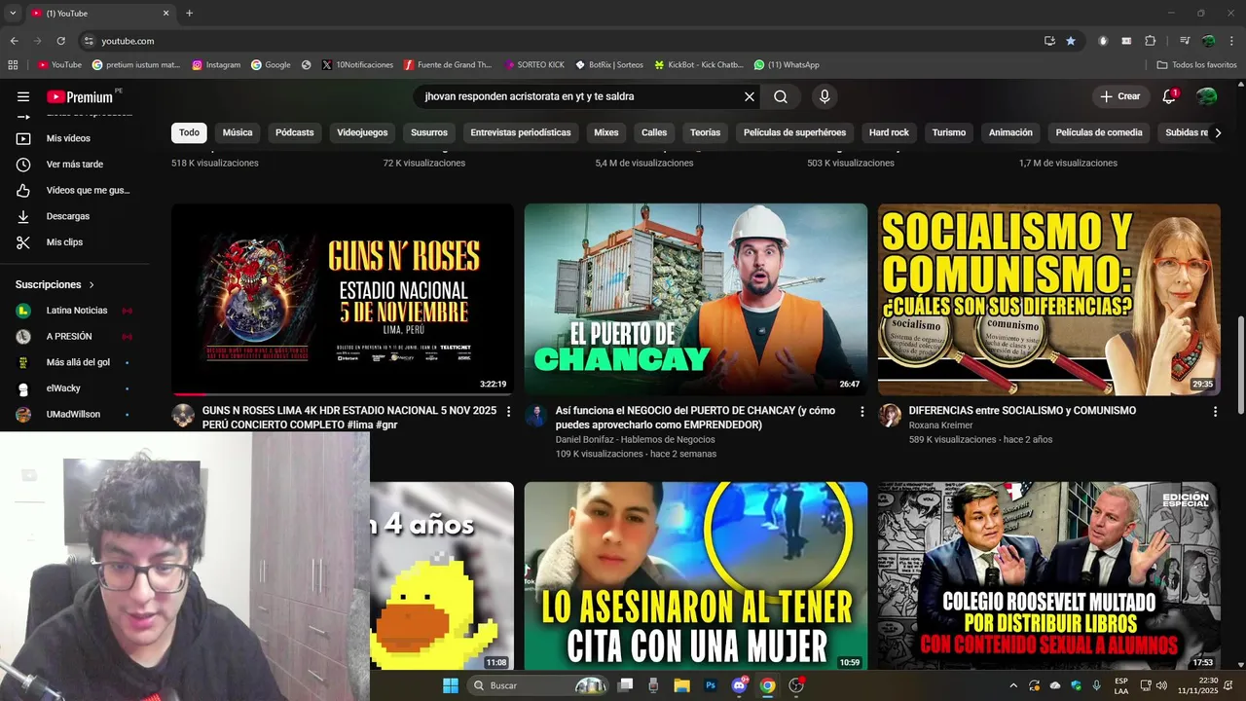Select the Todo filter chip
Image resolution: width=1246 pixels, height=701 pixels.
pyautogui.click(x=189, y=132)
